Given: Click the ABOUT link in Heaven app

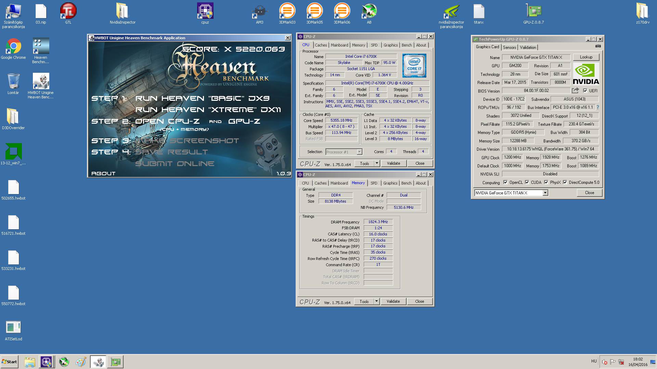Looking at the screenshot, I should (x=103, y=174).
